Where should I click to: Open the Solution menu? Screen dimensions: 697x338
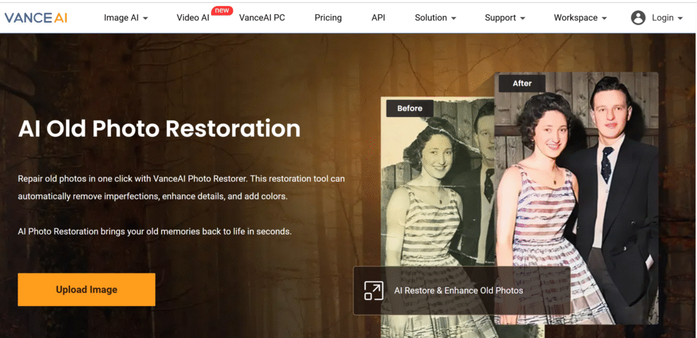tap(431, 18)
